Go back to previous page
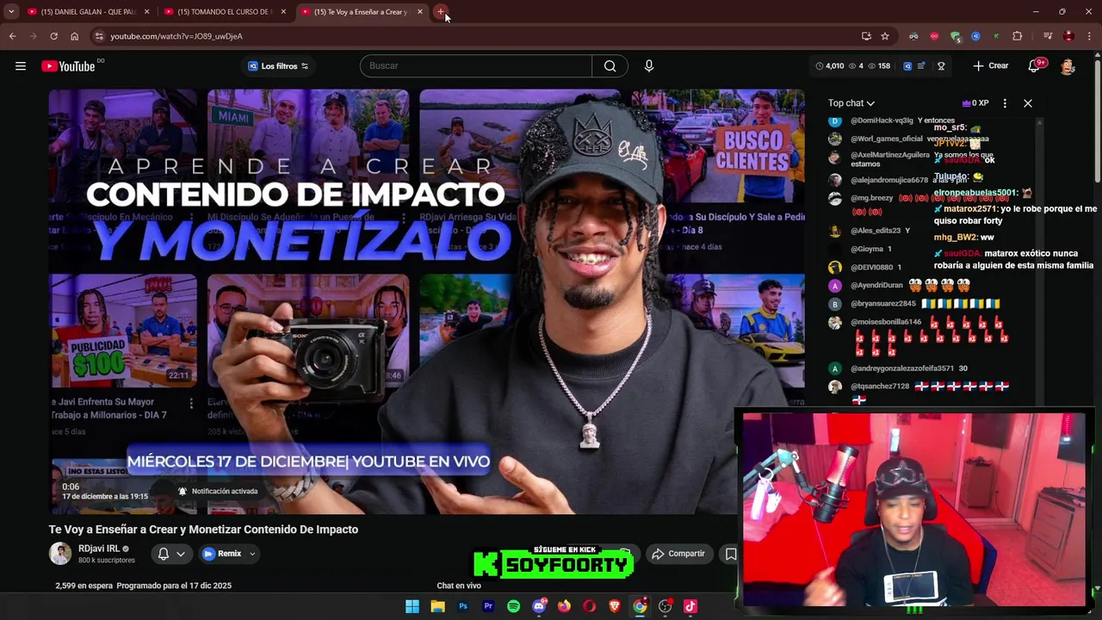 [x=12, y=36]
